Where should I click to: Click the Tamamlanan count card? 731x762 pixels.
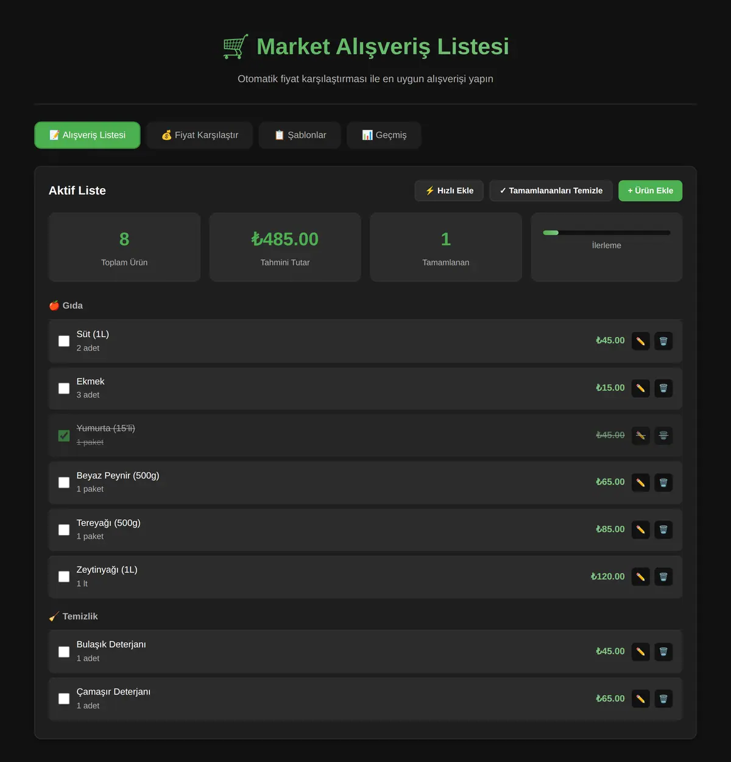point(446,247)
